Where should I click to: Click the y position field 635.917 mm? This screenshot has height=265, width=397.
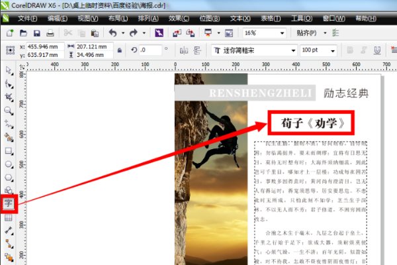click(x=45, y=55)
